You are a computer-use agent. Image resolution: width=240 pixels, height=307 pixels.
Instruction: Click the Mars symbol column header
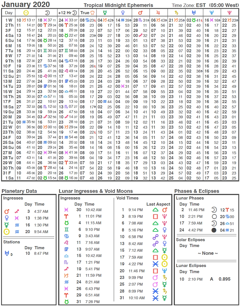pos(140,13)
